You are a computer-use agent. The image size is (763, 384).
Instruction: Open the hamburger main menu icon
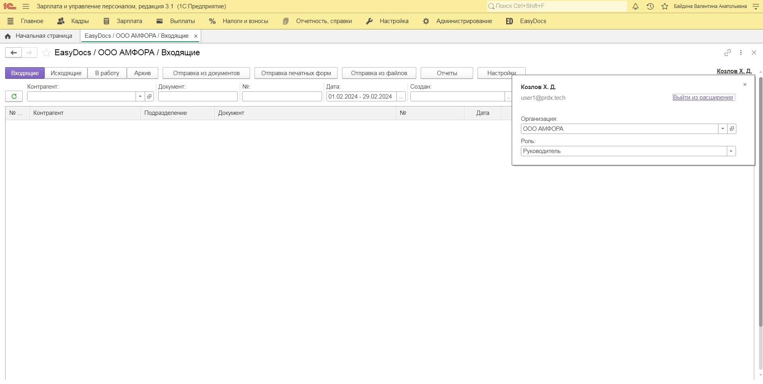(x=26, y=6)
